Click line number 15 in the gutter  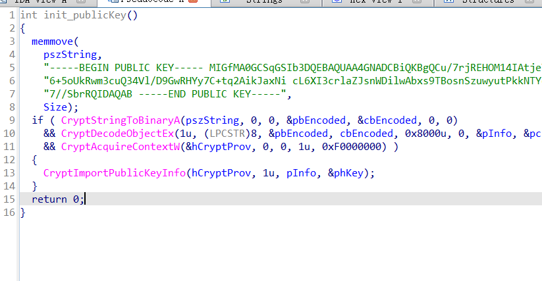[x=9, y=199]
